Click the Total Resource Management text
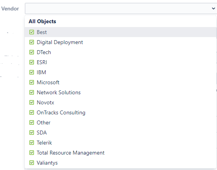 click(x=71, y=153)
